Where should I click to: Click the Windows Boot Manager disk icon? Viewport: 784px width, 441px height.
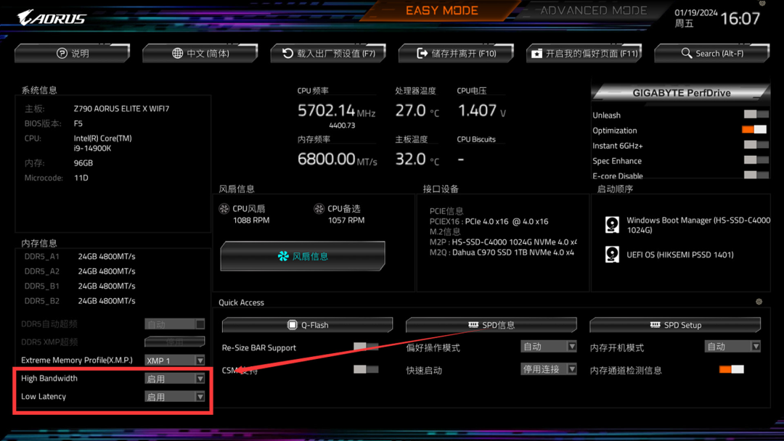click(612, 225)
